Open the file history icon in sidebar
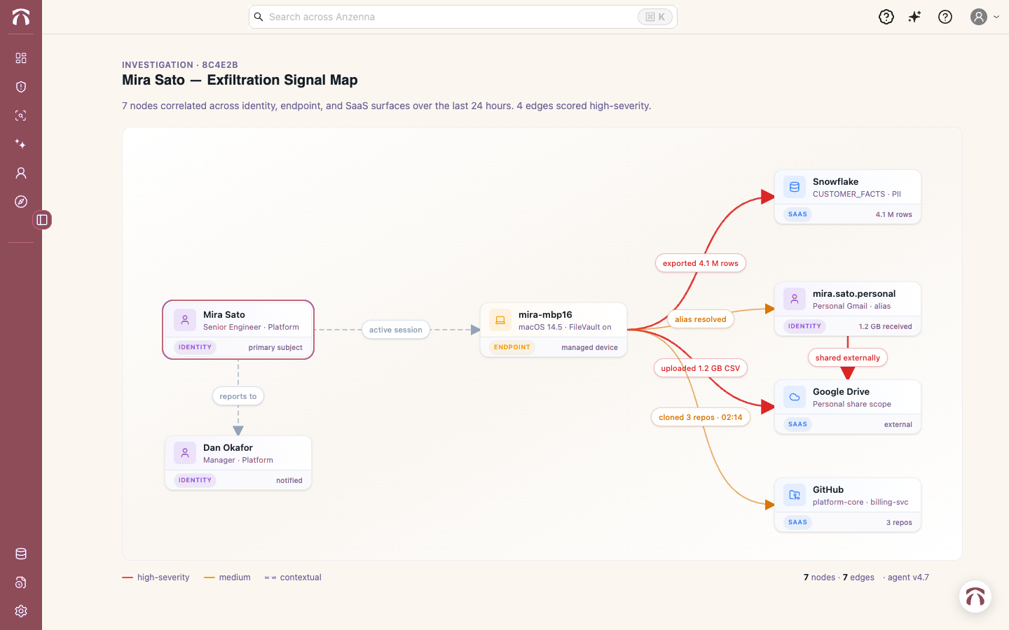The height and width of the screenshot is (630, 1009). [x=21, y=582]
